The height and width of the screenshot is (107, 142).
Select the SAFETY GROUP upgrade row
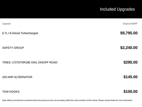tap(70, 48)
